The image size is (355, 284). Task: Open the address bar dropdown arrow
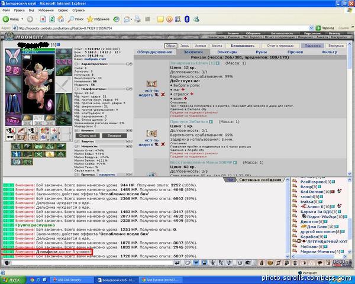[x=311, y=28]
